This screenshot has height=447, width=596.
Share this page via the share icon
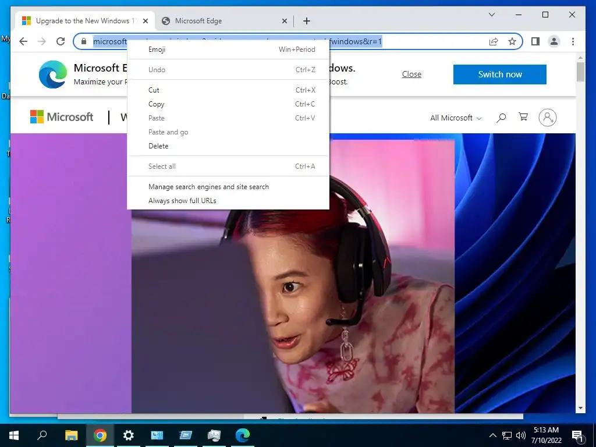[x=494, y=41]
